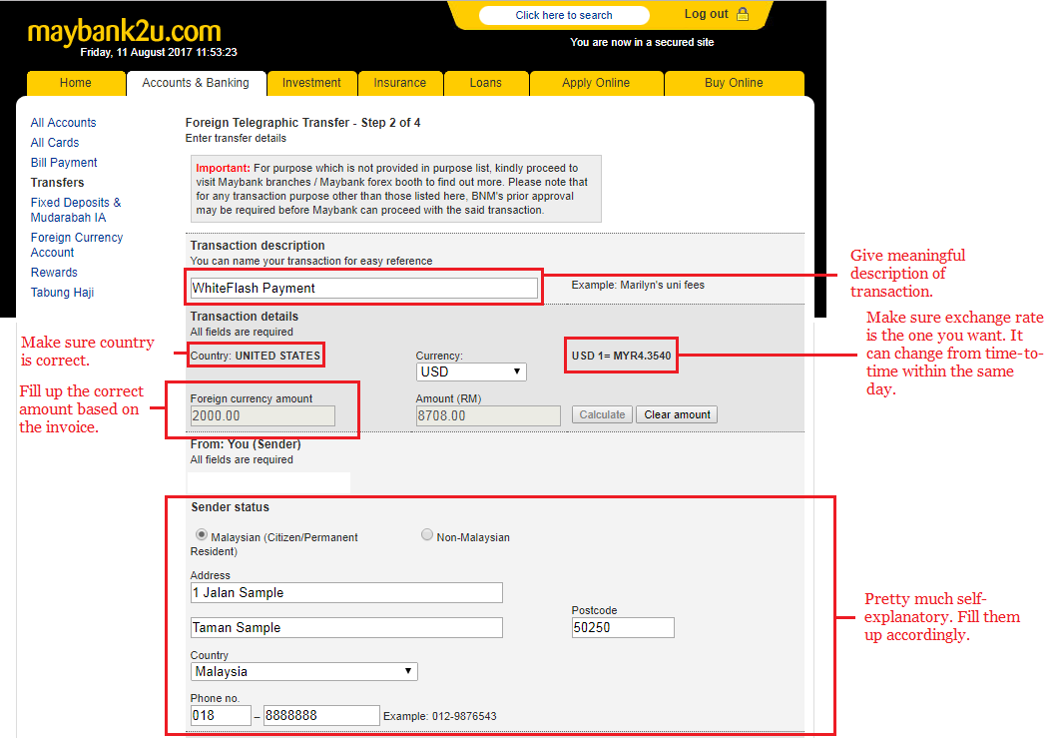
Task: Open Fixed Deposits & Mudarabah IA link
Action: 76,210
